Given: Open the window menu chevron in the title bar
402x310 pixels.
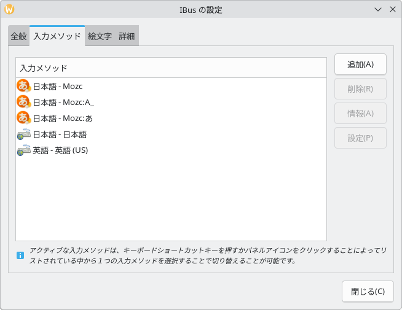Looking at the screenshot, I should tap(378, 9).
